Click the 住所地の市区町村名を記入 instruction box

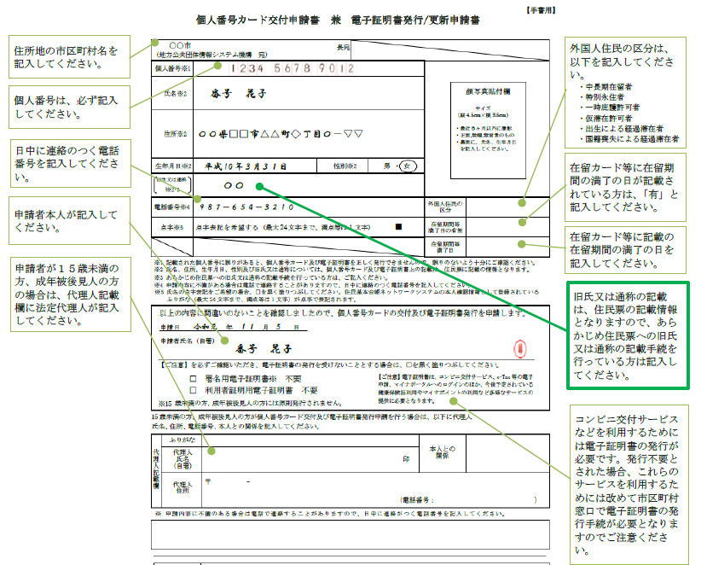[x=69, y=57]
